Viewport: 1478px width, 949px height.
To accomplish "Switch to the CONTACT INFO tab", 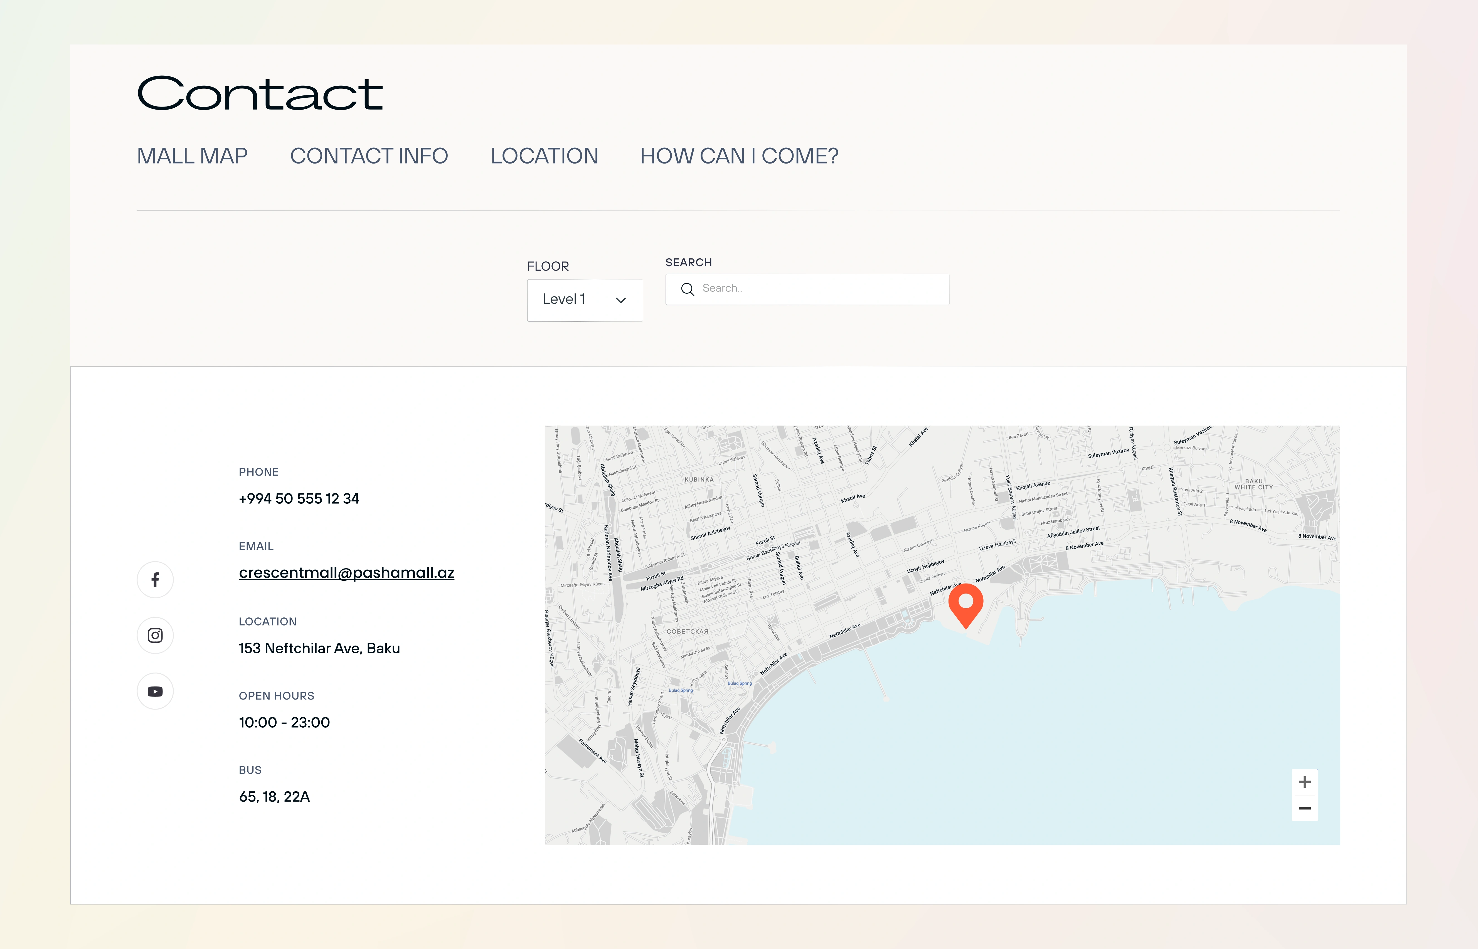I will tap(369, 156).
